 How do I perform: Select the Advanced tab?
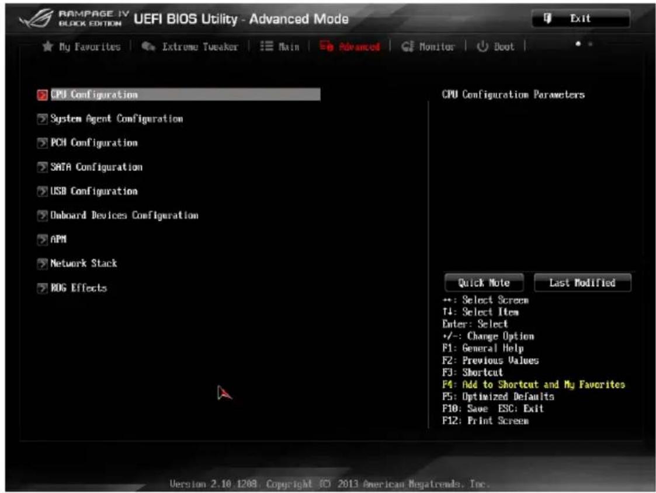click(350, 46)
